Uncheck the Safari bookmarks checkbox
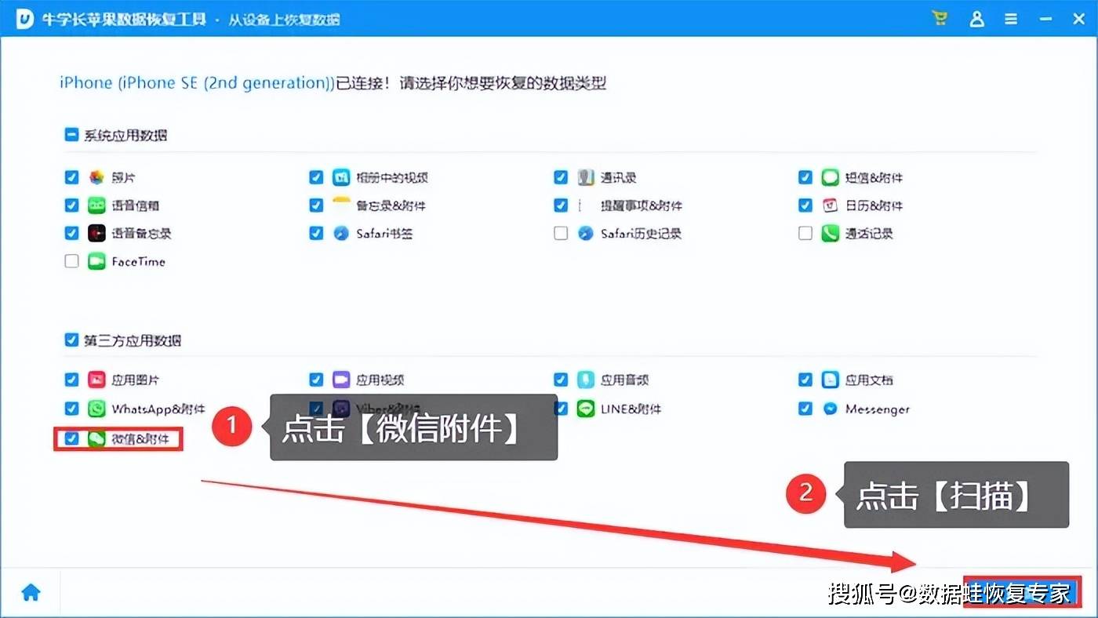Image resolution: width=1098 pixels, height=618 pixels. [x=316, y=233]
